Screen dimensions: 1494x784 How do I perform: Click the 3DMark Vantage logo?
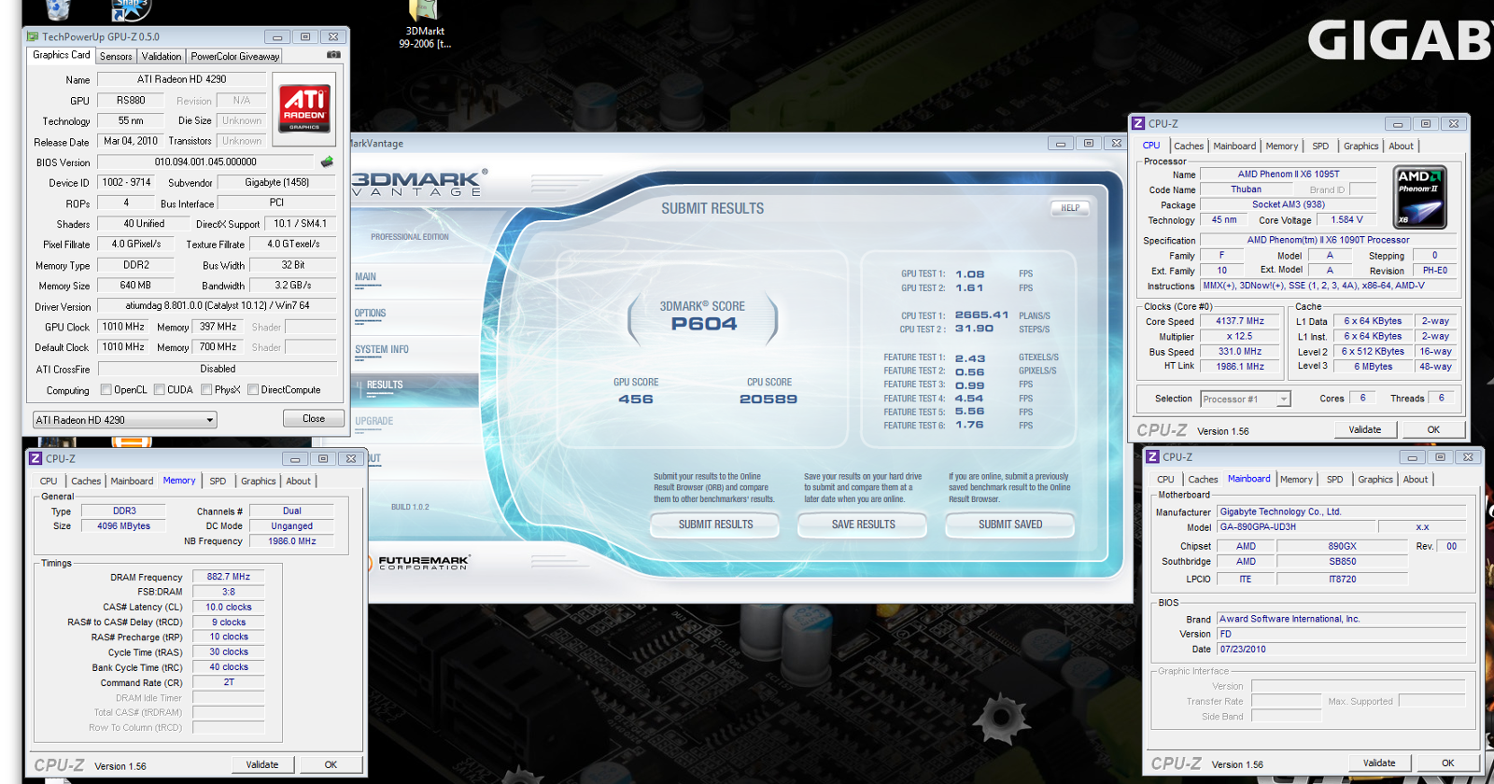point(417,183)
